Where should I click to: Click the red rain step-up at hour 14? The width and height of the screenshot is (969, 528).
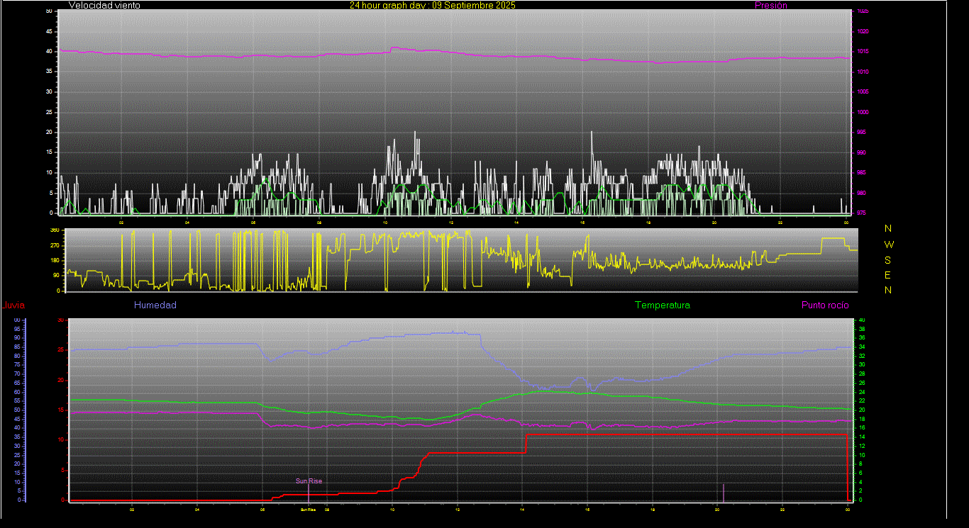point(526,443)
